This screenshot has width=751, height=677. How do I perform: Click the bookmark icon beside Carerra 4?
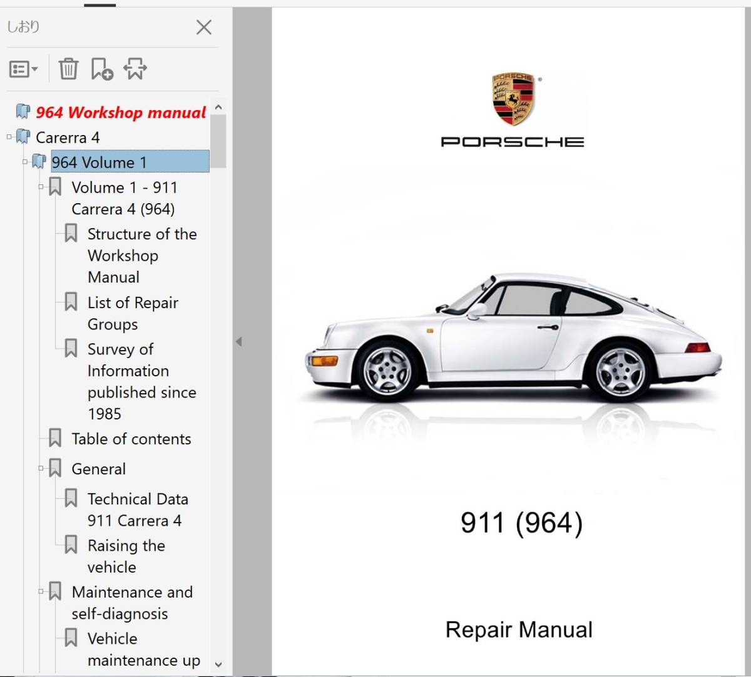pyautogui.click(x=23, y=136)
